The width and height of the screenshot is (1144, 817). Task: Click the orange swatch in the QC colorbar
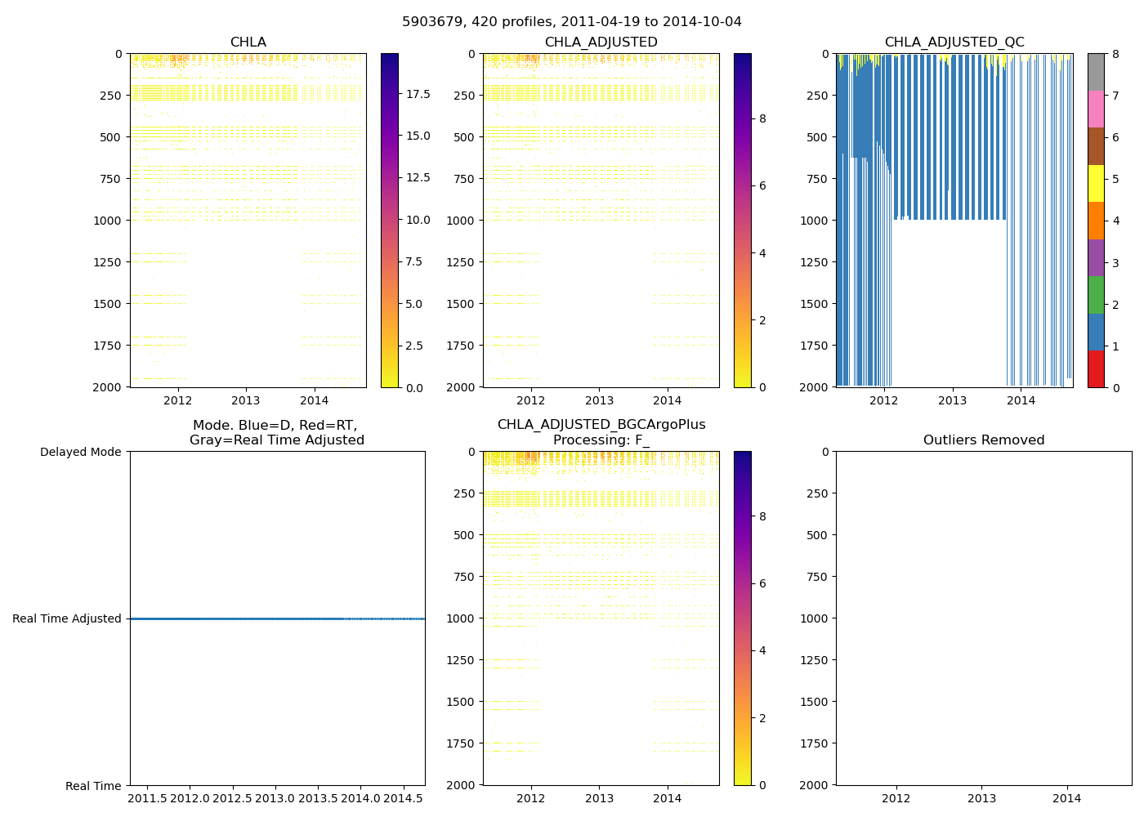[x=1096, y=221]
